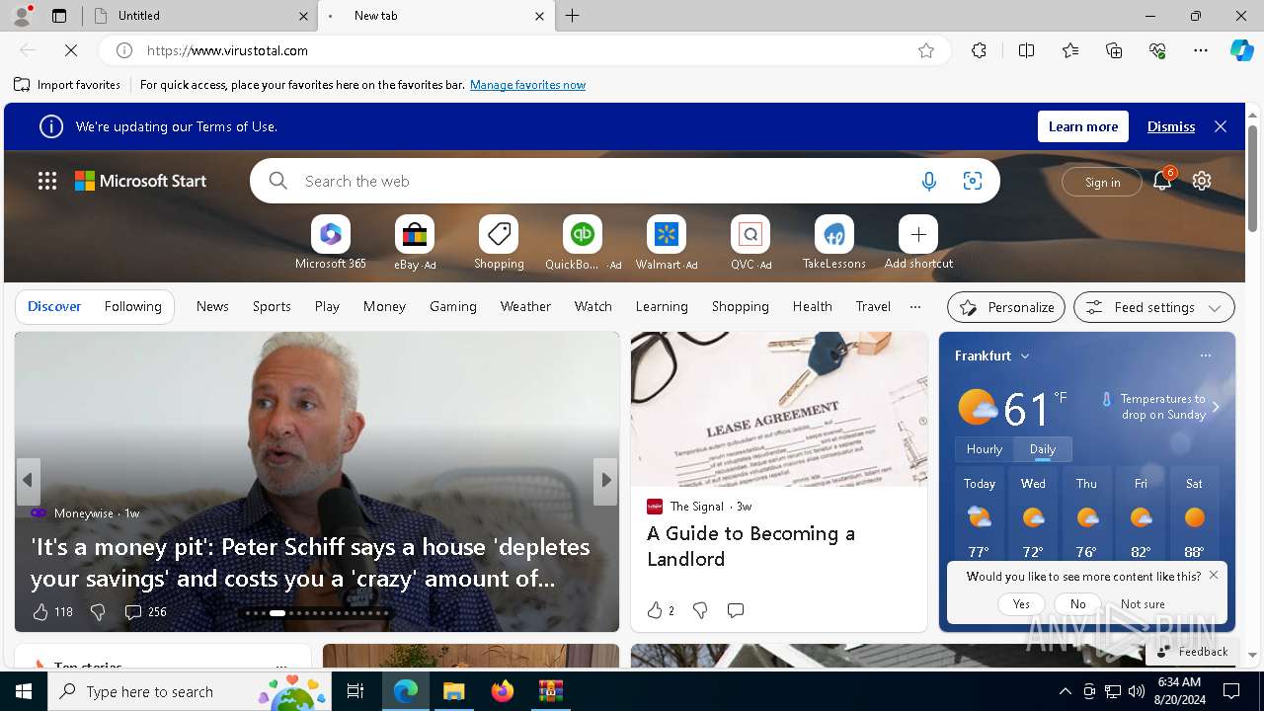Image resolution: width=1264 pixels, height=711 pixels.
Task: Switch the feed to Following
Action: point(132,306)
